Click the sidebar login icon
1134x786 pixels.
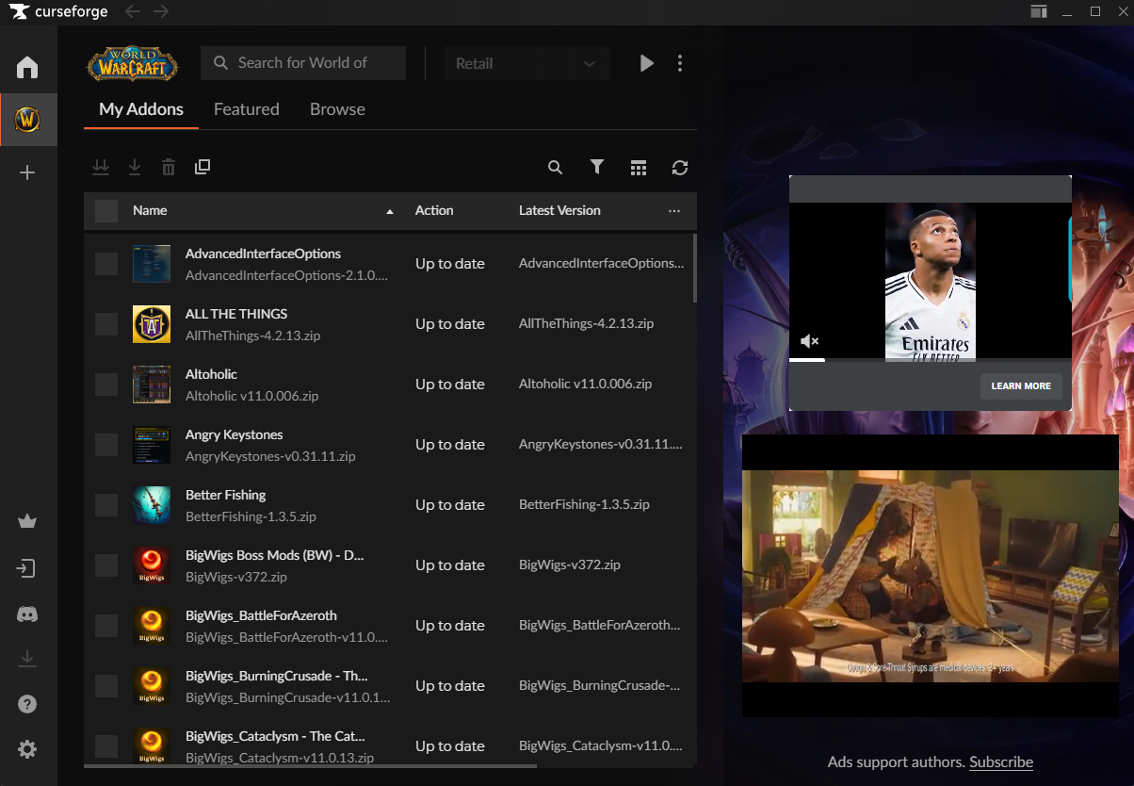27,568
